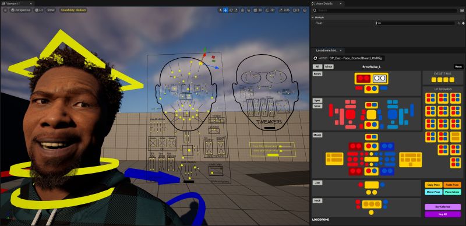Toggle local/world coordinate system icon
466x226 pixels.
(242, 10)
